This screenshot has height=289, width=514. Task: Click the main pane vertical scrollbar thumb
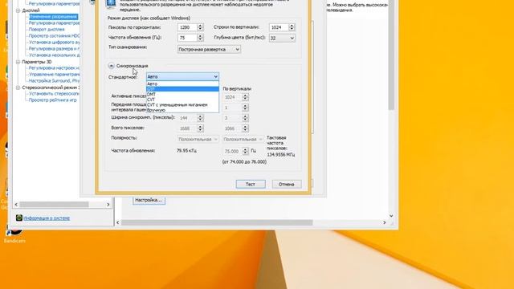[x=391, y=55]
